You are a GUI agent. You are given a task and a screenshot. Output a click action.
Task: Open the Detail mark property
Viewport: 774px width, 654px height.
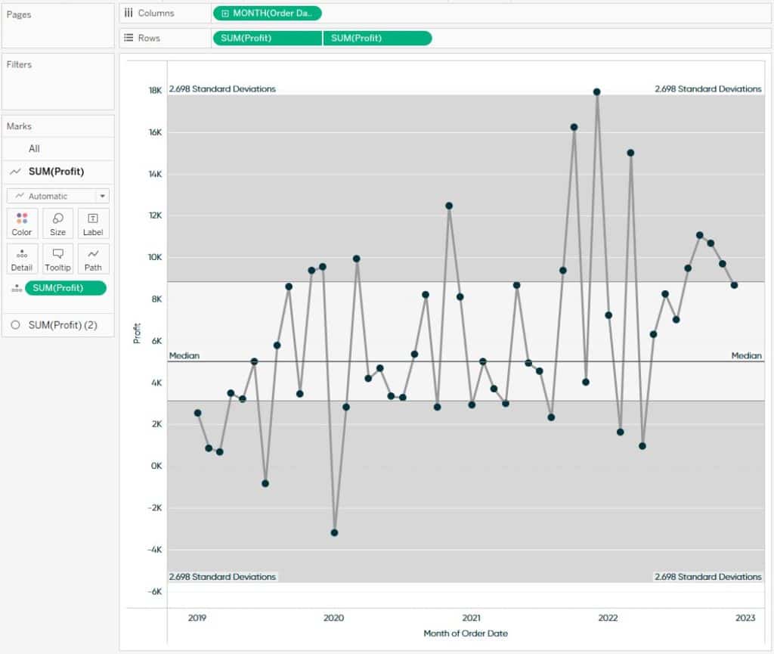pos(21,259)
